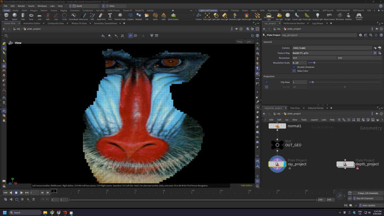This screenshot has height=216, width=384.
Task: Open the File menu
Action: coord(5,6)
